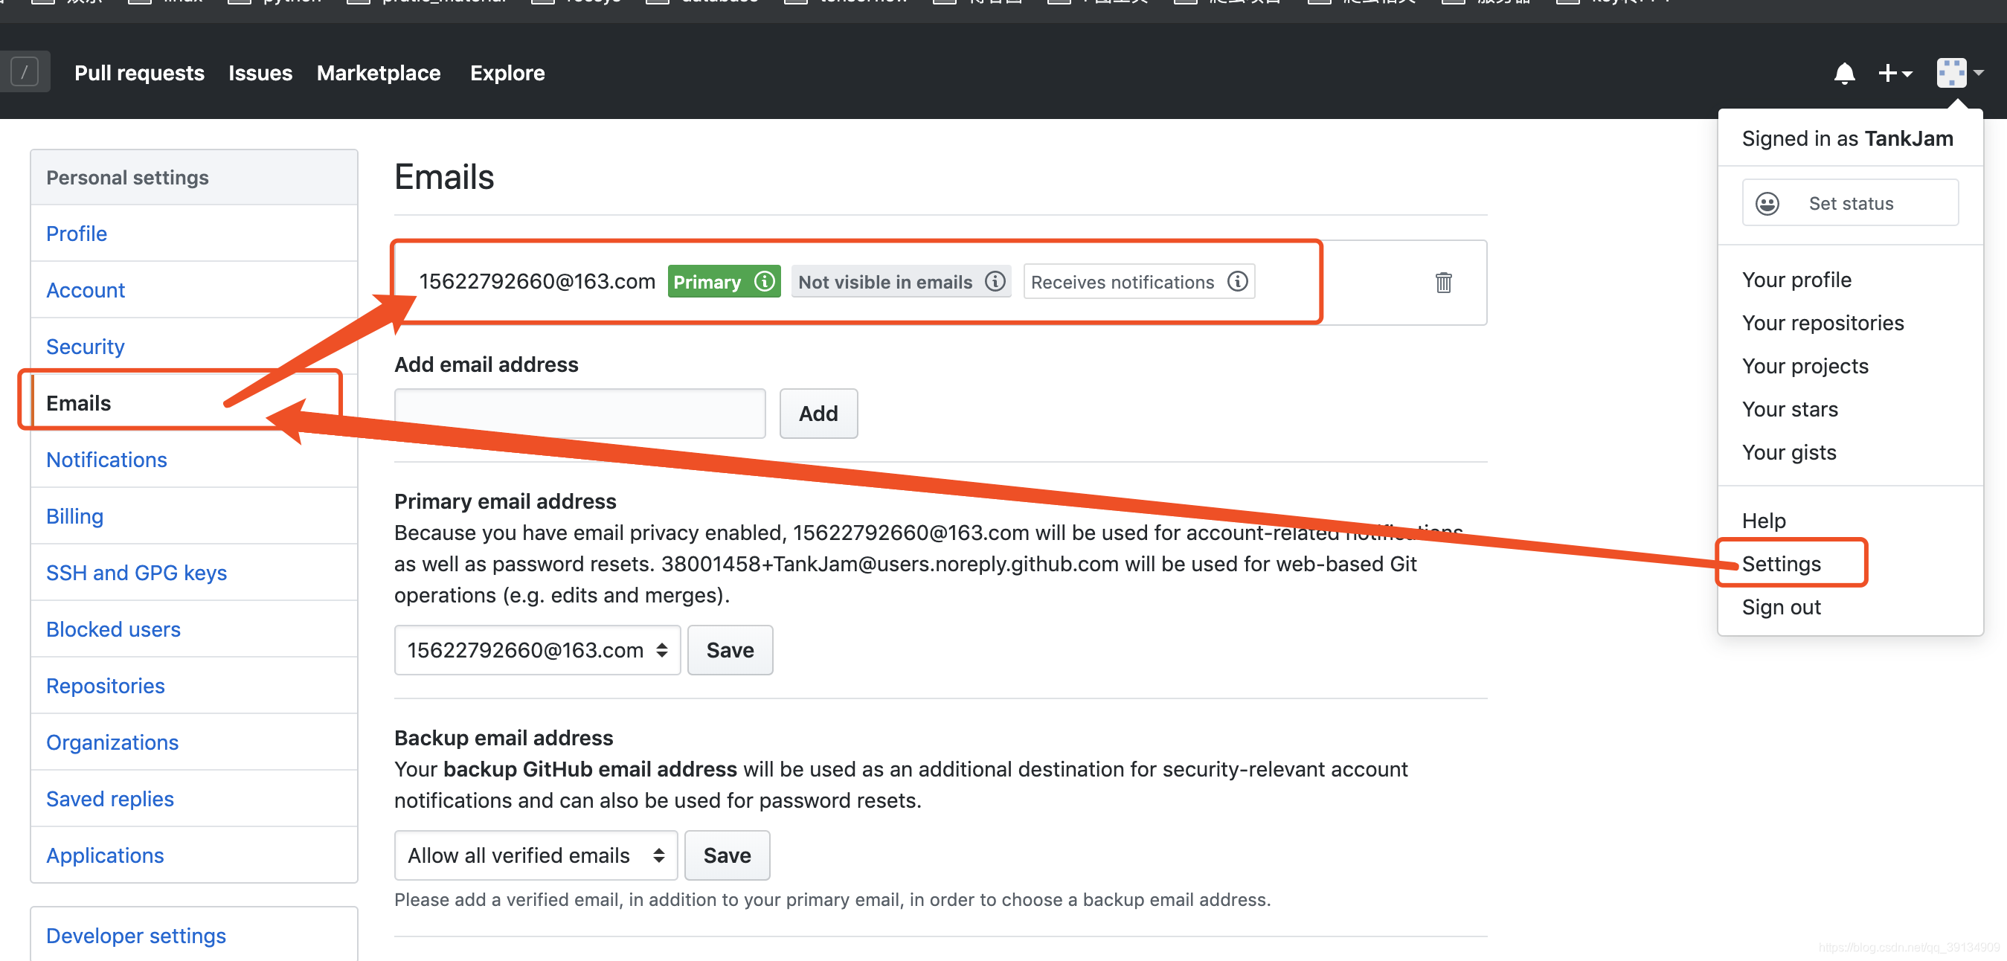This screenshot has height=961, width=2007.
Task: Click the Personal settings sidebar header
Action: tap(194, 178)
